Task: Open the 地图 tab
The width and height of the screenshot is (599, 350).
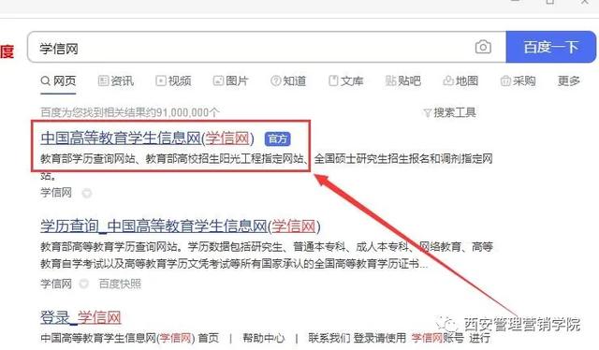Action: [x=460, y=81]
